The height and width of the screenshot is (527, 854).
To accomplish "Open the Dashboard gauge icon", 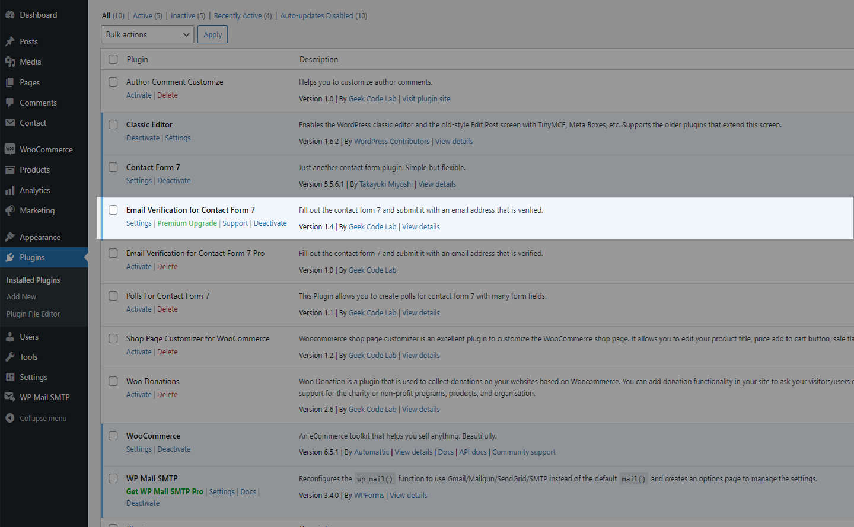I will tap(10, 15).
